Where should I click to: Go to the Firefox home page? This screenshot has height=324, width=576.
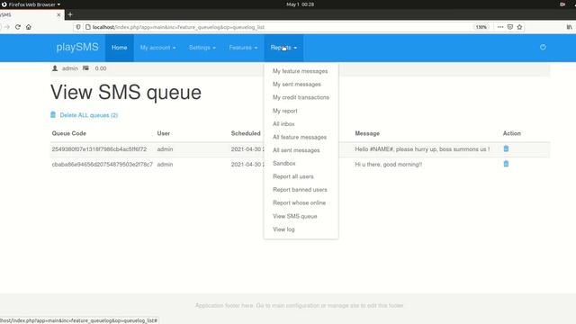point(28,27)
